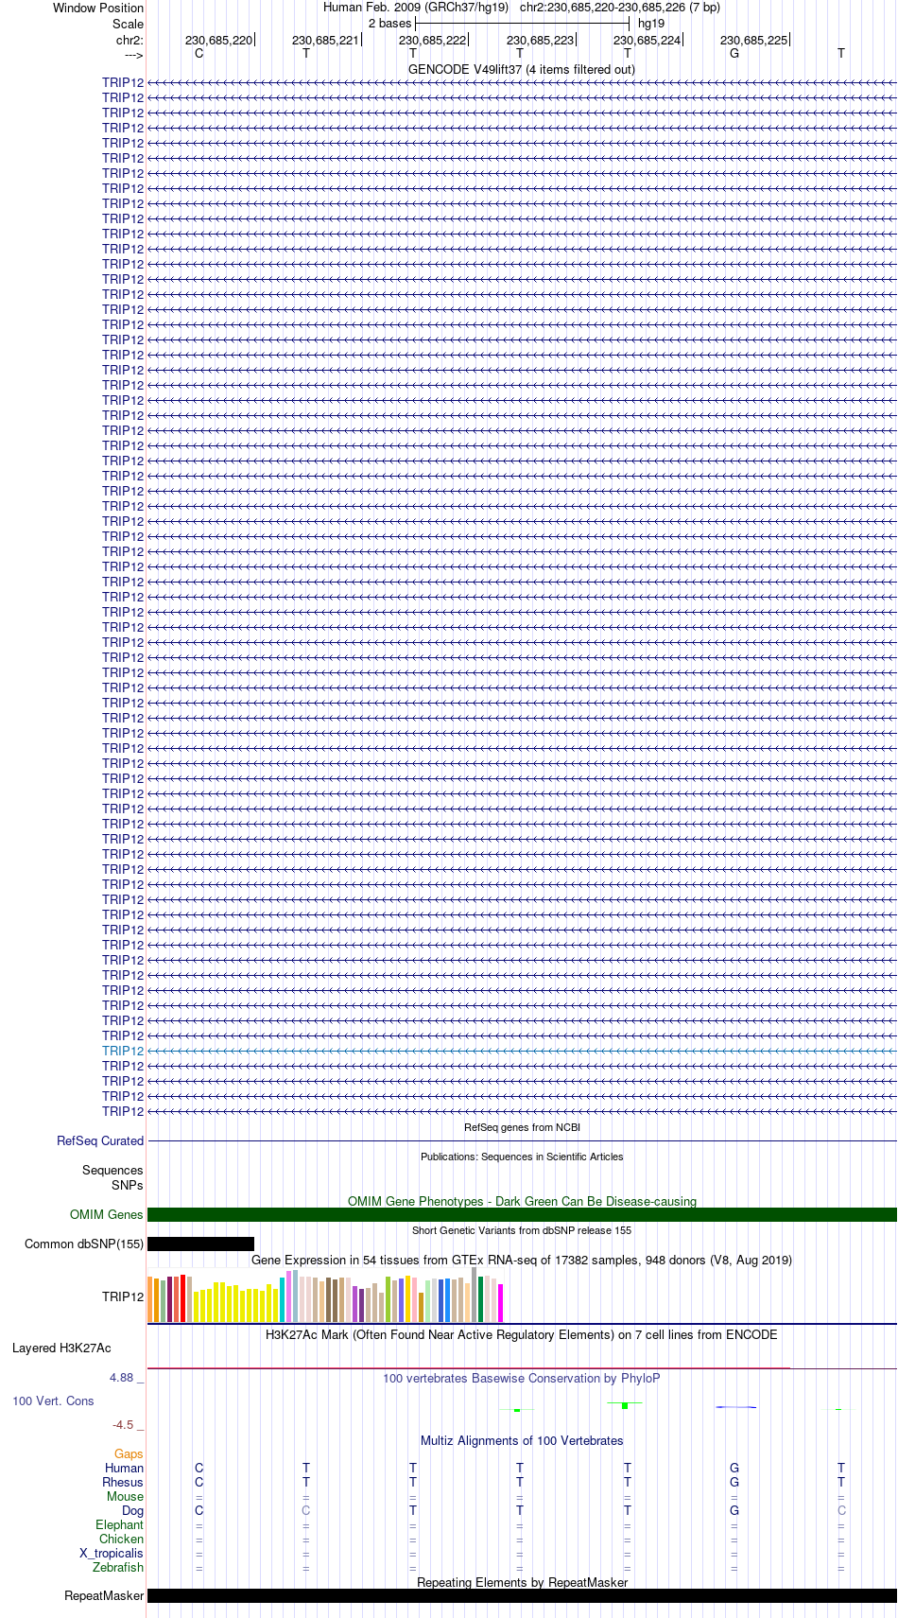Click the X_tropicalis alignment row label
The height and width of the screenshot is (1618, 898).
point(112,1554)
